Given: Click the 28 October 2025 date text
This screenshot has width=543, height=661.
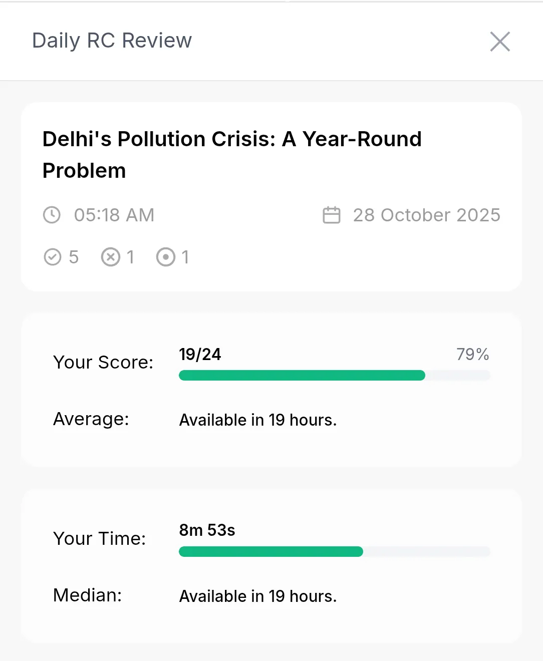Looking at the screenshot, I should pos(427,215).
